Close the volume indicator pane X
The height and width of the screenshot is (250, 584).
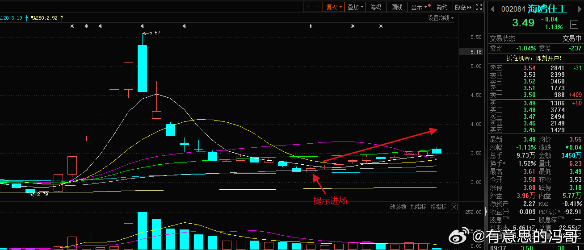[x=454, y=207]
